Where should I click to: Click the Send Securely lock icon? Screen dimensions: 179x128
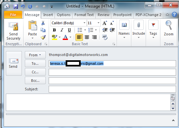(x=13, y=27)
